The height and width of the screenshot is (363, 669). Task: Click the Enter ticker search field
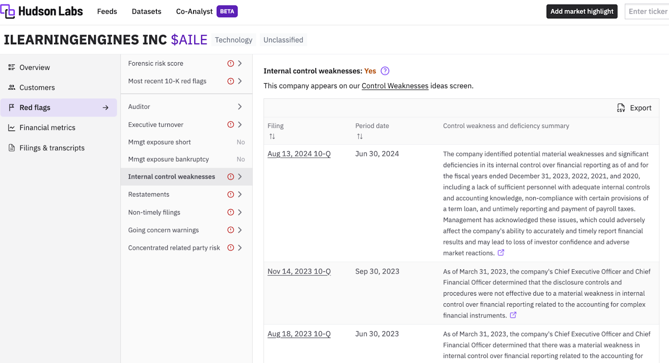tap(647, 11)
